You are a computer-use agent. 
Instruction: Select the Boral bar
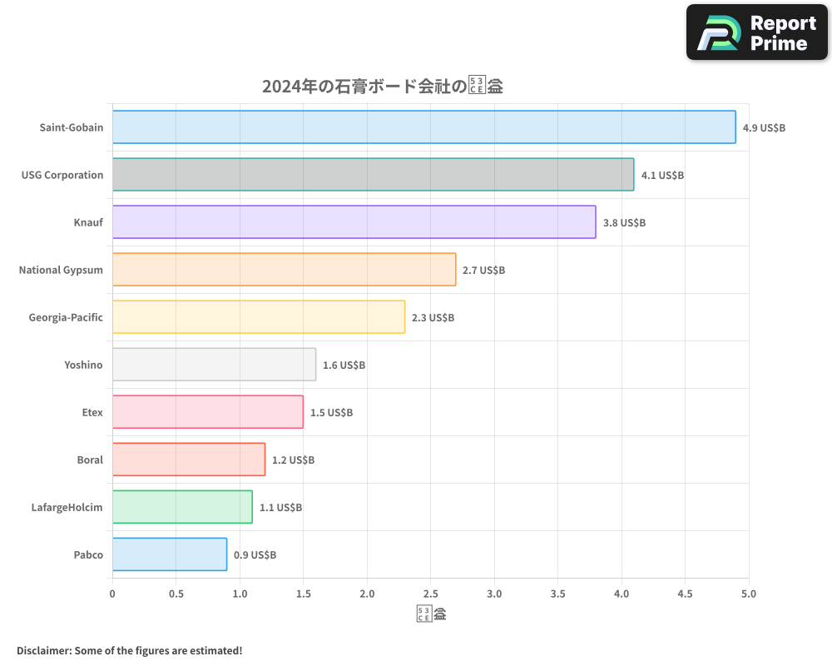pyautogui.click(x=187, y=460)
